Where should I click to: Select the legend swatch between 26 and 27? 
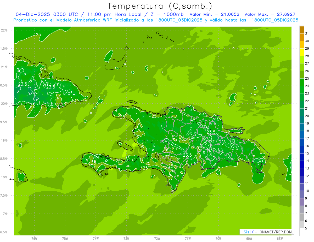(302, 67)
